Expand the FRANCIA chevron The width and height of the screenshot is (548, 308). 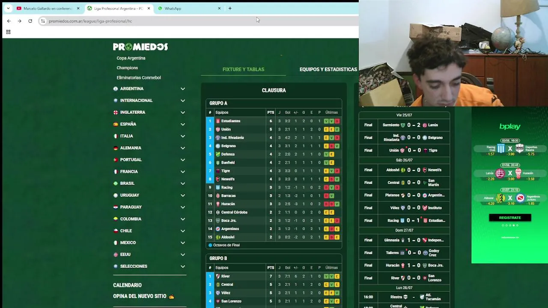pyautogui.click(x=183, y=172)
